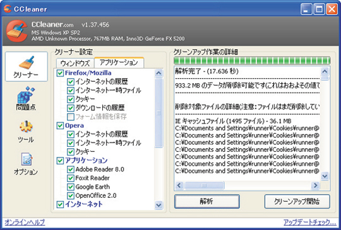
Task: Click the settings list scrollbar thumb
Action: point(159,113)
